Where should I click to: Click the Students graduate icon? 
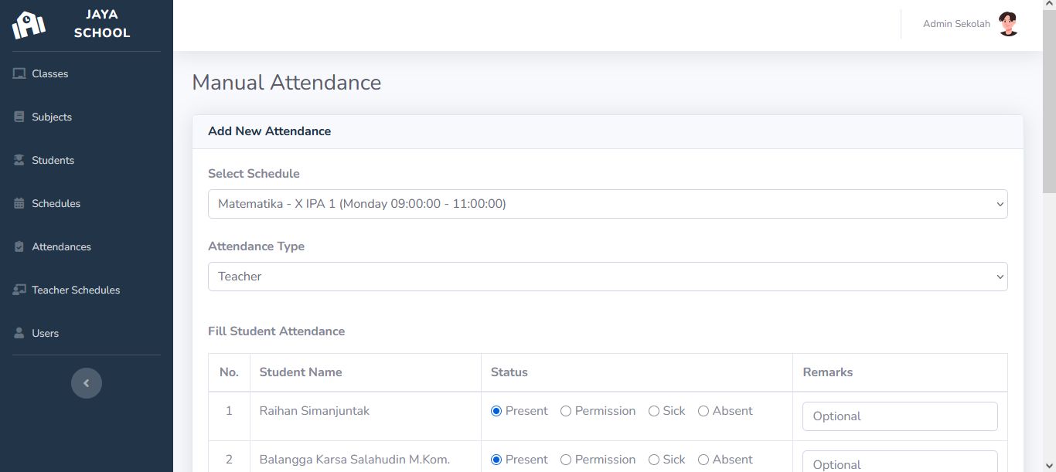[x=19, y=161]
